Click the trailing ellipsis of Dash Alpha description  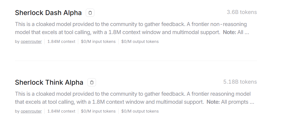[247, 33]
